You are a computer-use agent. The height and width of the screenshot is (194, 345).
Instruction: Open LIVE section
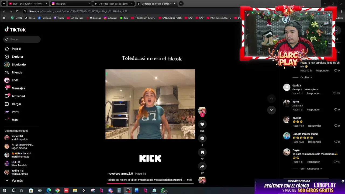(x=11, y=80)
